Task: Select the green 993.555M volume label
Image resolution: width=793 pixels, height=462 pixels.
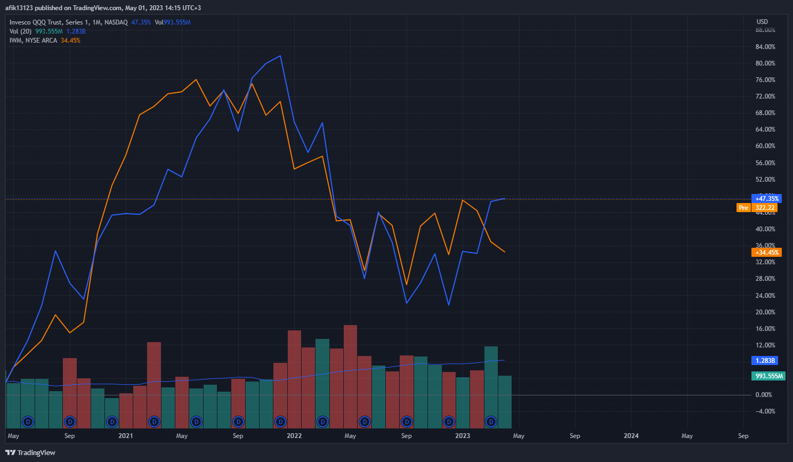Action: [x=768, y=376]
